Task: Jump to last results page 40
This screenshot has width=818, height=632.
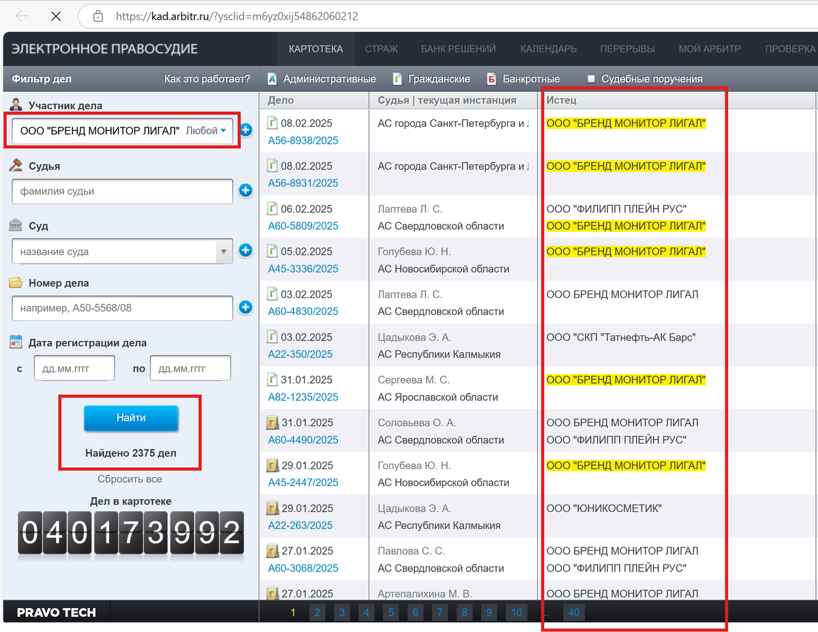Action: 574,612
